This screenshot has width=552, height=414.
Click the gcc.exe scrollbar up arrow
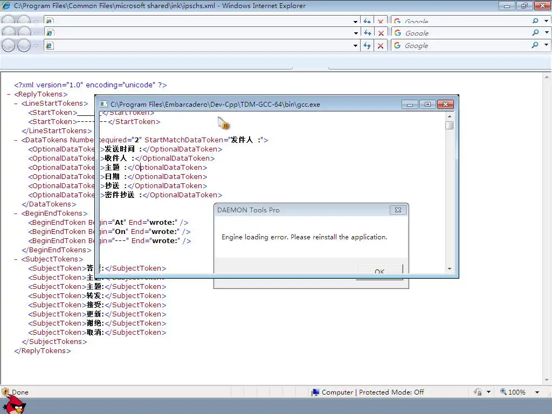(449, 116)
